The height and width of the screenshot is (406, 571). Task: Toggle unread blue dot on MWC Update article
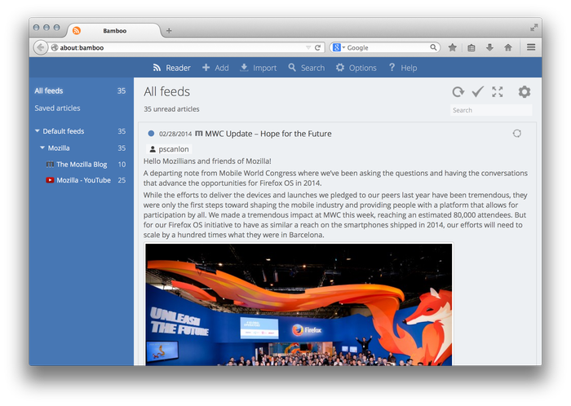(151, 134)
